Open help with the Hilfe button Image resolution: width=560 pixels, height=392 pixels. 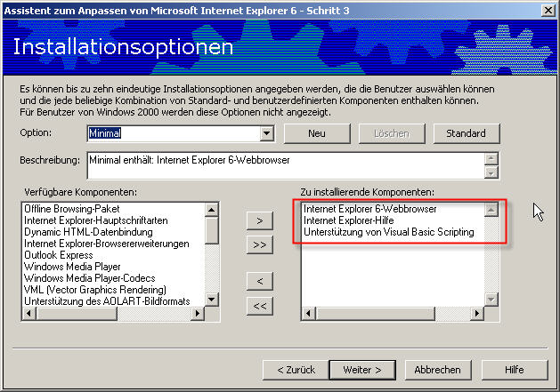click(x=515, y=370)
